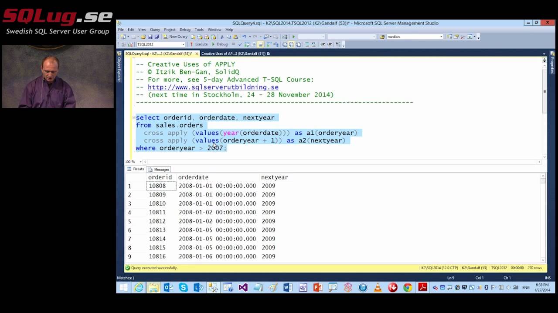Click the results grid vertical scrollbar
This screenshot has width=558, height=313.
point(543,217)
